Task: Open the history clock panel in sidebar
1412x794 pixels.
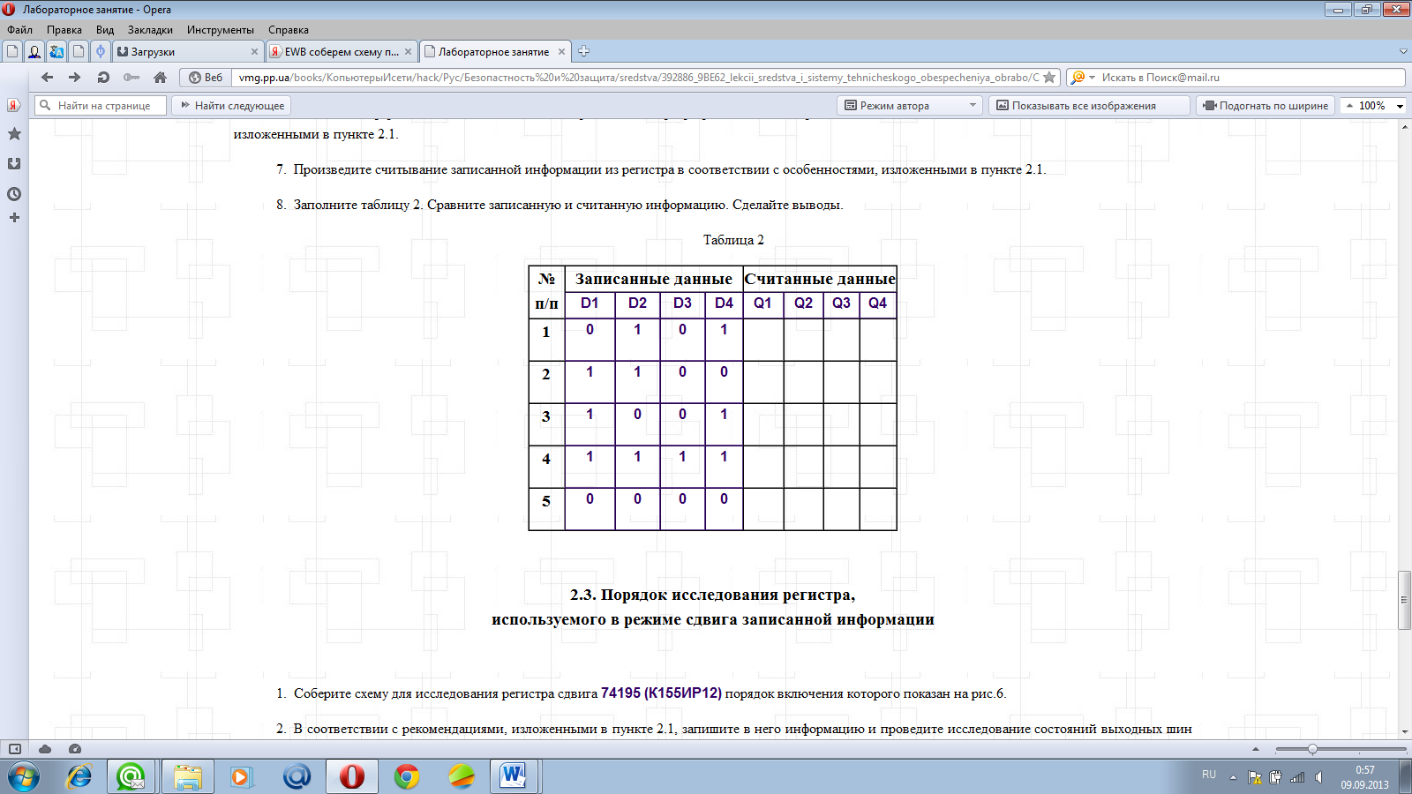Action: tap(14, 194)
